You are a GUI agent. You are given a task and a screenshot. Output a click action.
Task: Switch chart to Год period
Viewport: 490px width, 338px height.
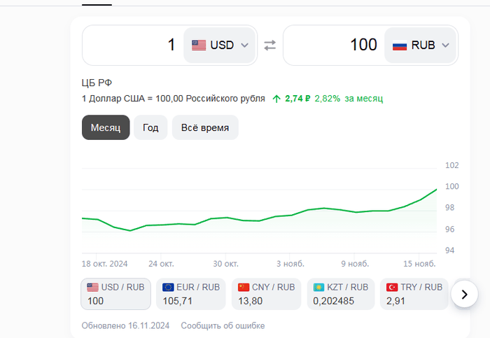coord(150,127)
